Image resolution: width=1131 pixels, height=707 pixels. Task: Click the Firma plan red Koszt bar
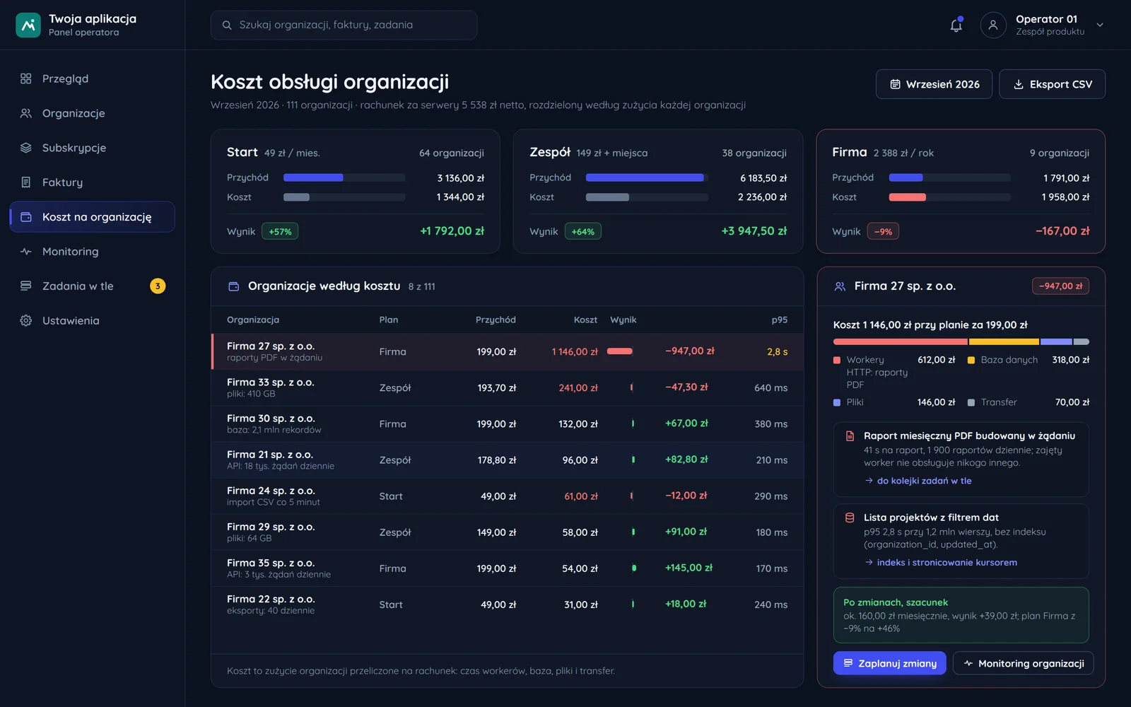point(907,197)
